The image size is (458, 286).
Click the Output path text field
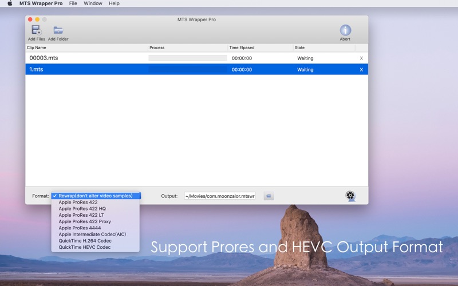(x=220, y=196)
